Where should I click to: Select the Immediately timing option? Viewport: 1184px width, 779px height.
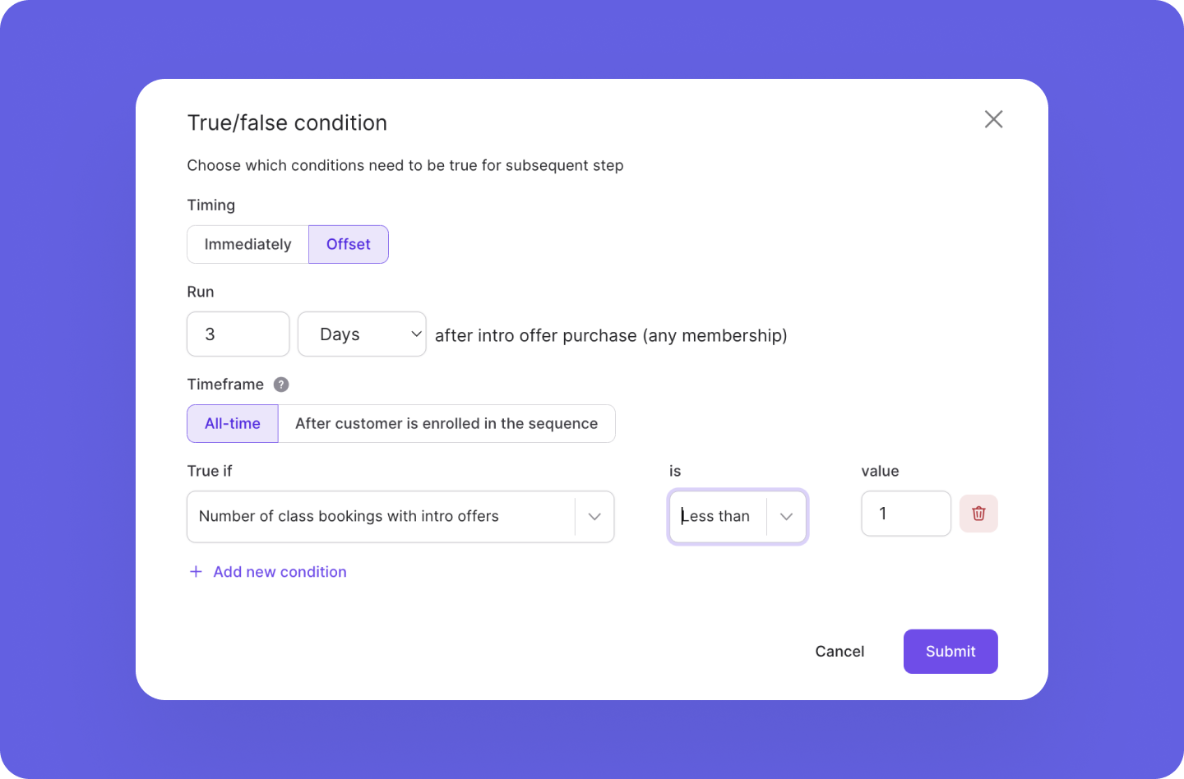pos(247,244)
